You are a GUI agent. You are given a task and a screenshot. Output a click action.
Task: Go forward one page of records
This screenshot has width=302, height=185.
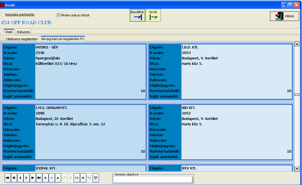pos(33,178)
